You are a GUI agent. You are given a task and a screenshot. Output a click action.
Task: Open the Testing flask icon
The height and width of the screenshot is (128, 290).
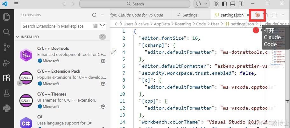click(x=7, y=93)
